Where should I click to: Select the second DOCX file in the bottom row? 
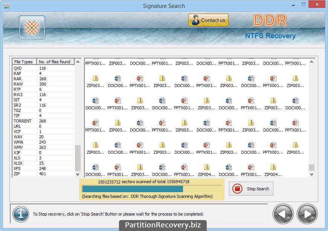(x=162, y=171)
